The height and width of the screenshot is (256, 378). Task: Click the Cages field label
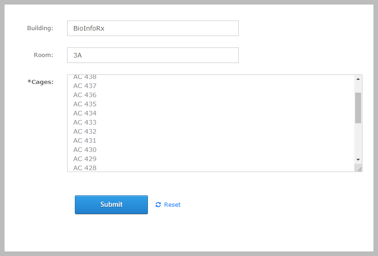coord(41,82)
